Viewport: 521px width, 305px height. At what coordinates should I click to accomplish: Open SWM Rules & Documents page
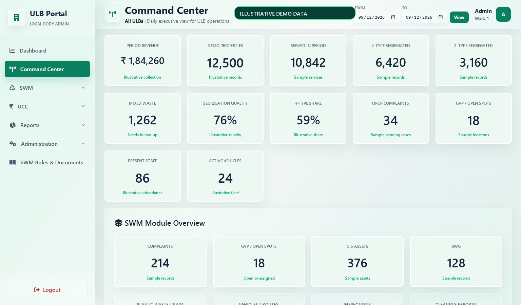[x=47, y=162]
